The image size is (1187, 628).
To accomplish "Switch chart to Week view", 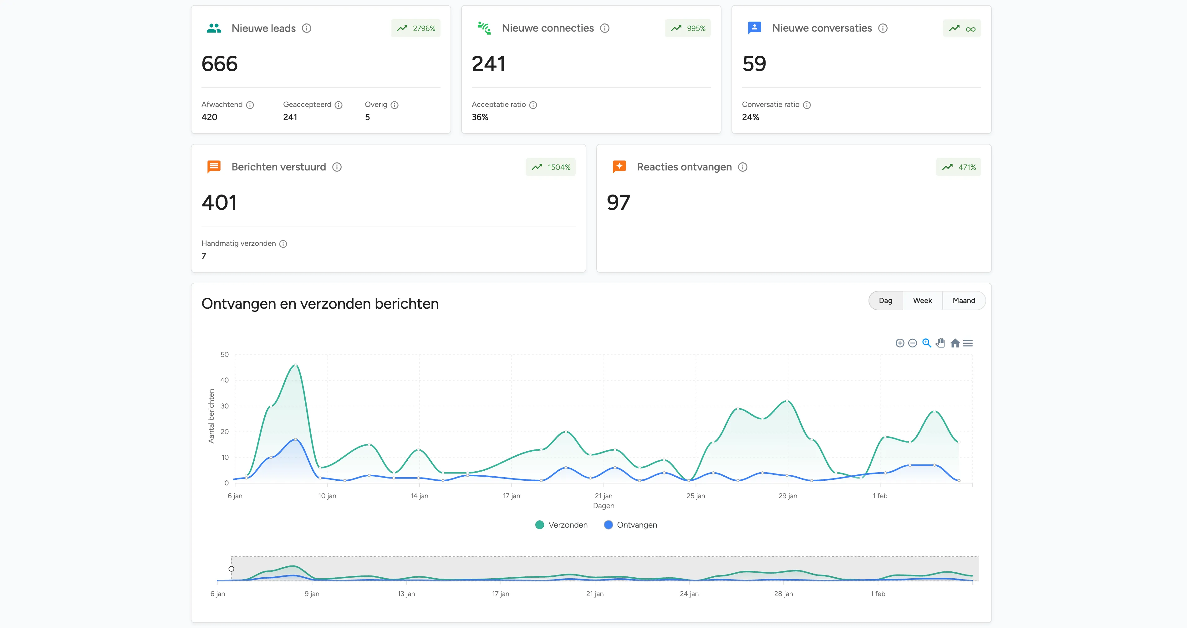I will click(922, 301).
